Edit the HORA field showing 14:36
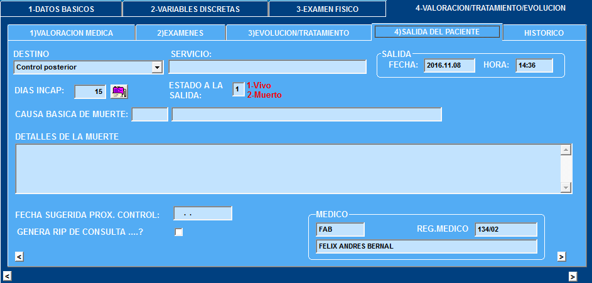The image size is (592, 283). (x=534, y=65)
